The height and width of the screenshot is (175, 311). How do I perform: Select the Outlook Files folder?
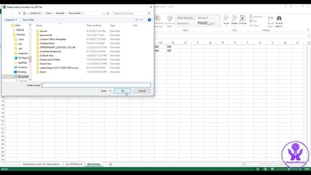(47, 55)
